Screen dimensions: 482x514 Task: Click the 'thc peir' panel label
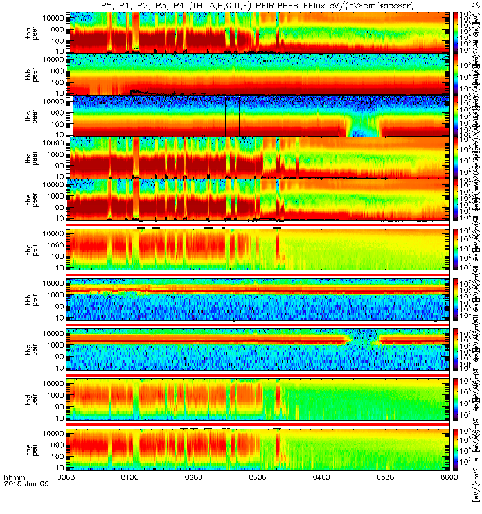coord(31,350)
